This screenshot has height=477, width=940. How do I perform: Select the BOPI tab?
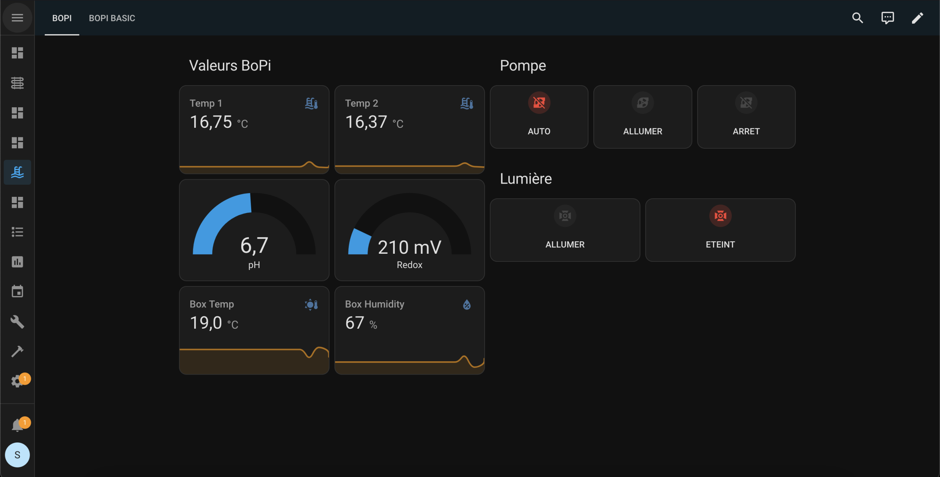62,18
